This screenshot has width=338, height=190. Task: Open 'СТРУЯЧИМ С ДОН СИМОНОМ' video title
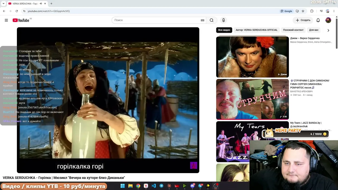click(310, 84)
